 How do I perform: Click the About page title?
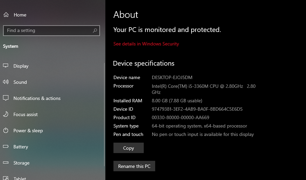[x=126, y=14]
